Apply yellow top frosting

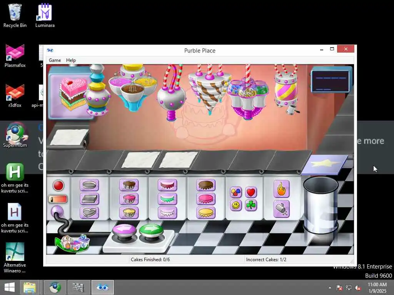[206, 213]
